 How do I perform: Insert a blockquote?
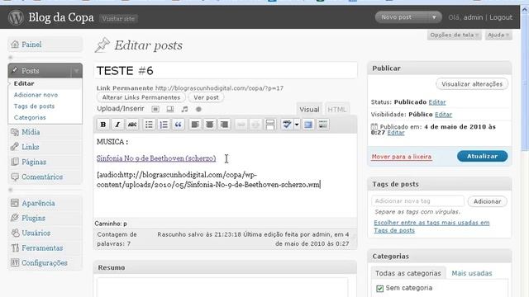click(179, 125)
